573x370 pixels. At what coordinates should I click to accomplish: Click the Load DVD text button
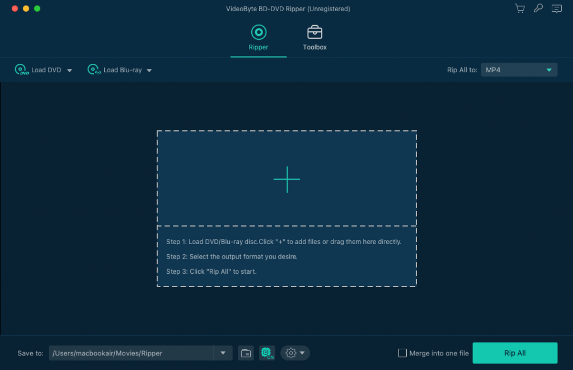click(x=46, y=70)
